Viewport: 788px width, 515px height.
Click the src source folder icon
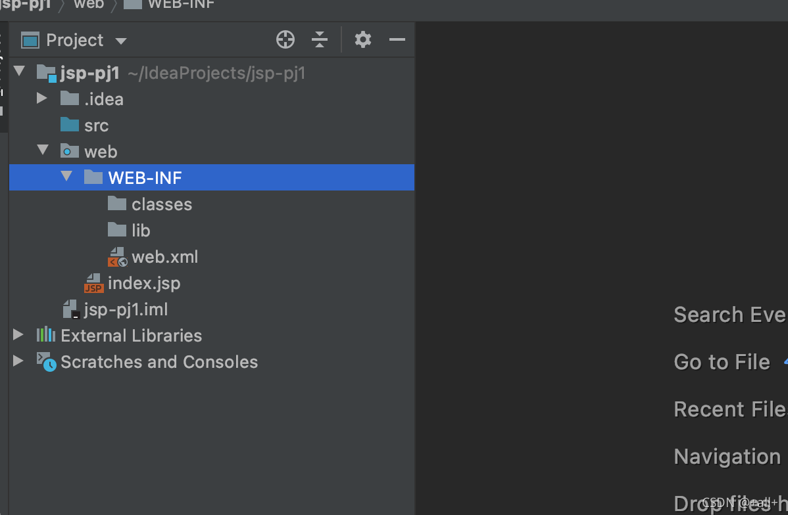[x=69, y=125]
